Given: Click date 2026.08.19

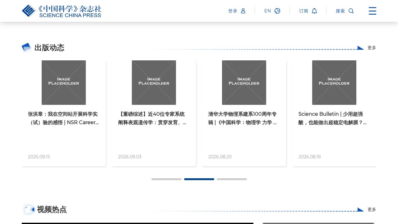Looking at the screenshot, I should coord(309,157).
